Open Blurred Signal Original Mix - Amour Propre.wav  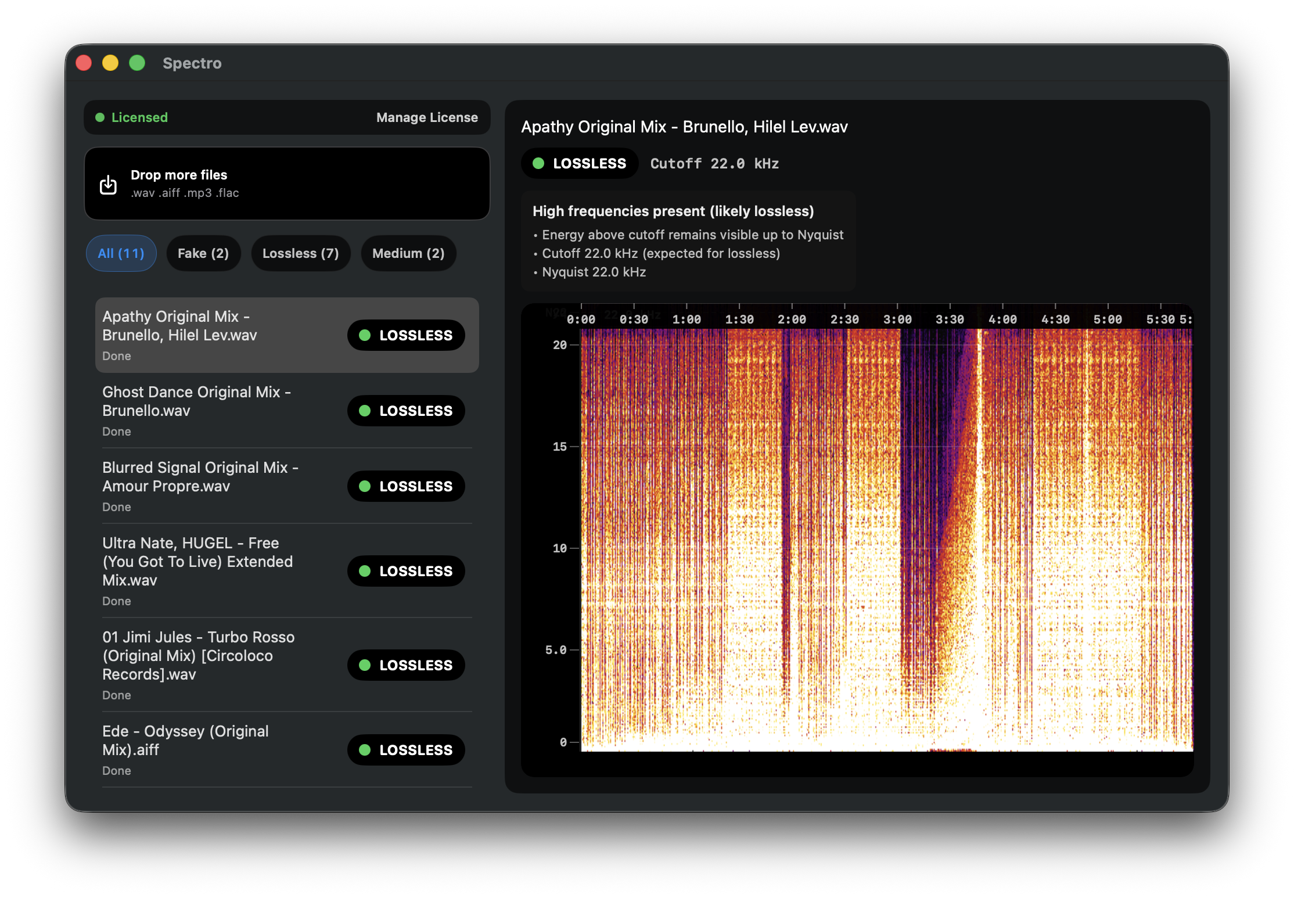[200, 477]
